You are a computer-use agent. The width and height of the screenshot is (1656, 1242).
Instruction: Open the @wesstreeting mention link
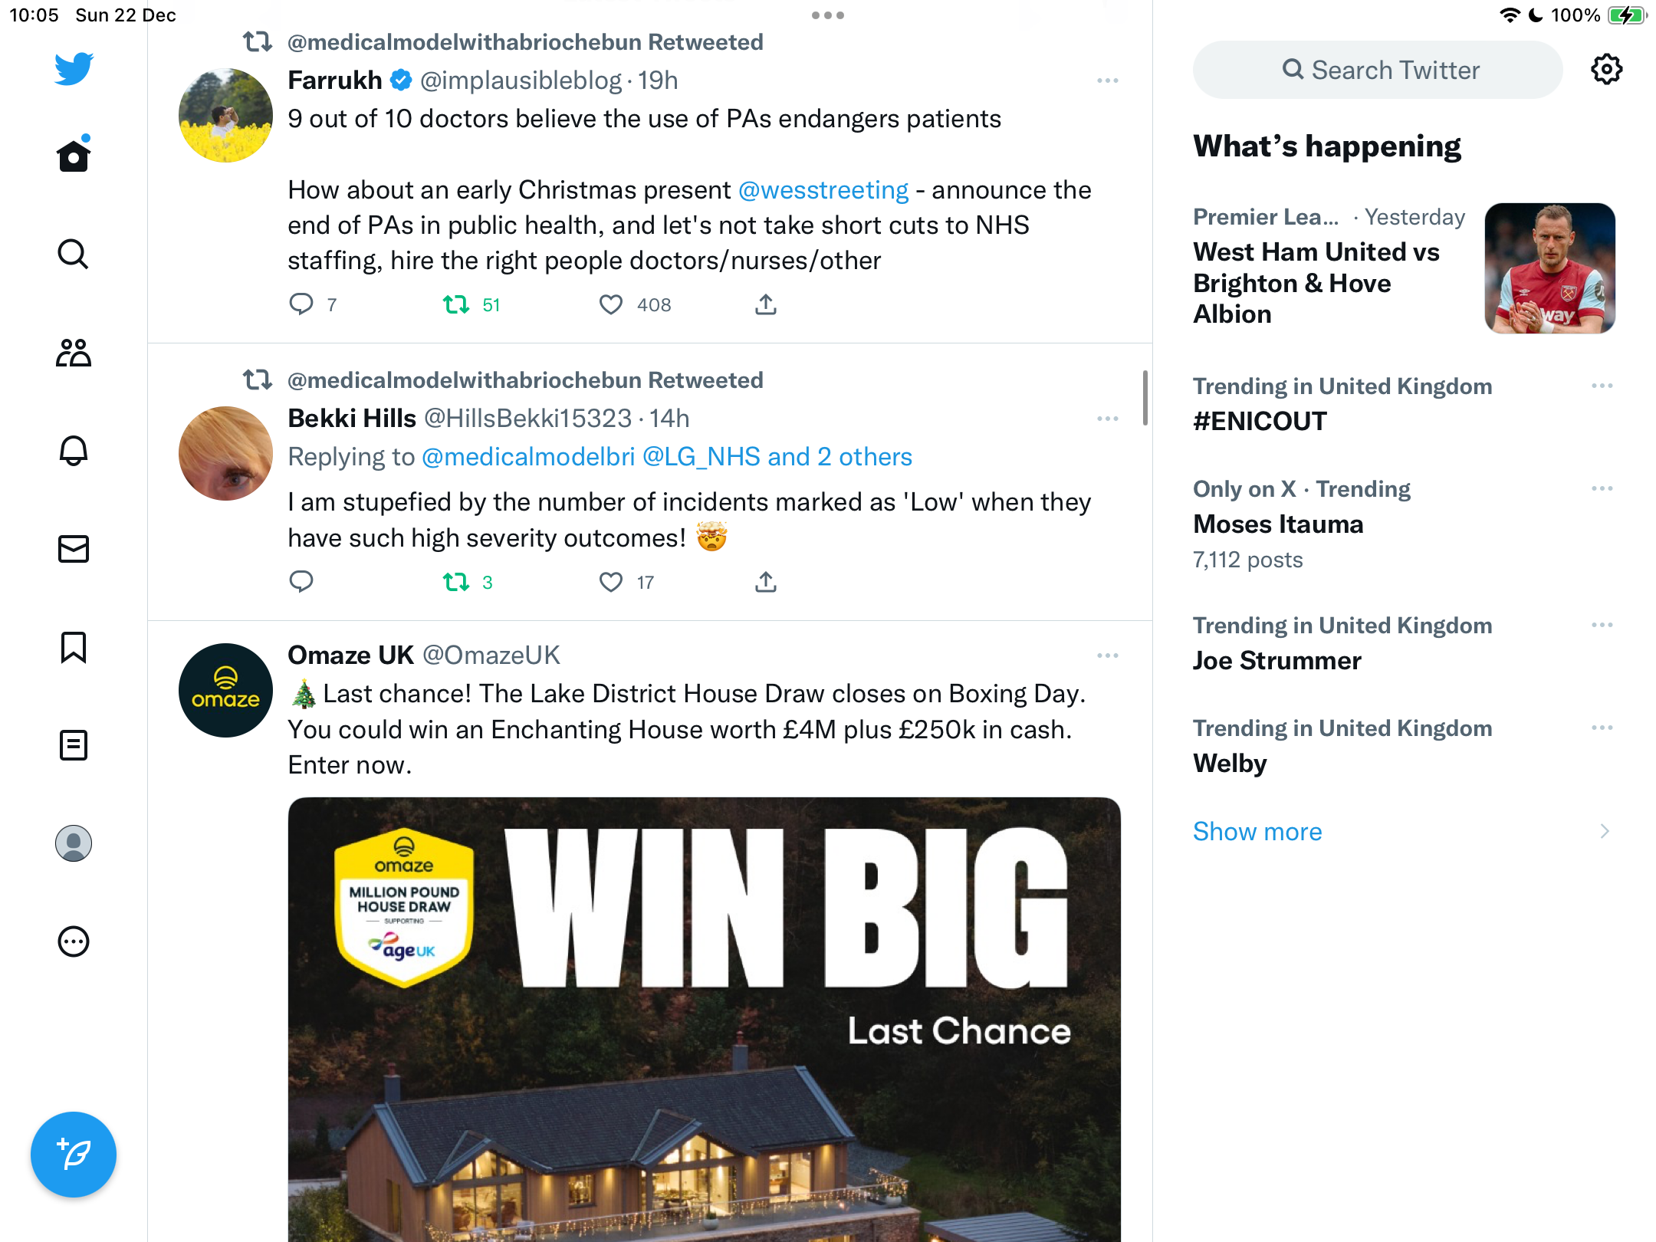pyautogui.click(x=823, y=189)
